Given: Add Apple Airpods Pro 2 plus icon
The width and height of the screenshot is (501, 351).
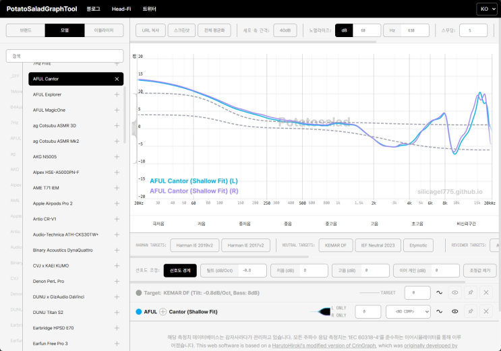Looking at the screenshot, I should (x=117, y=203).
